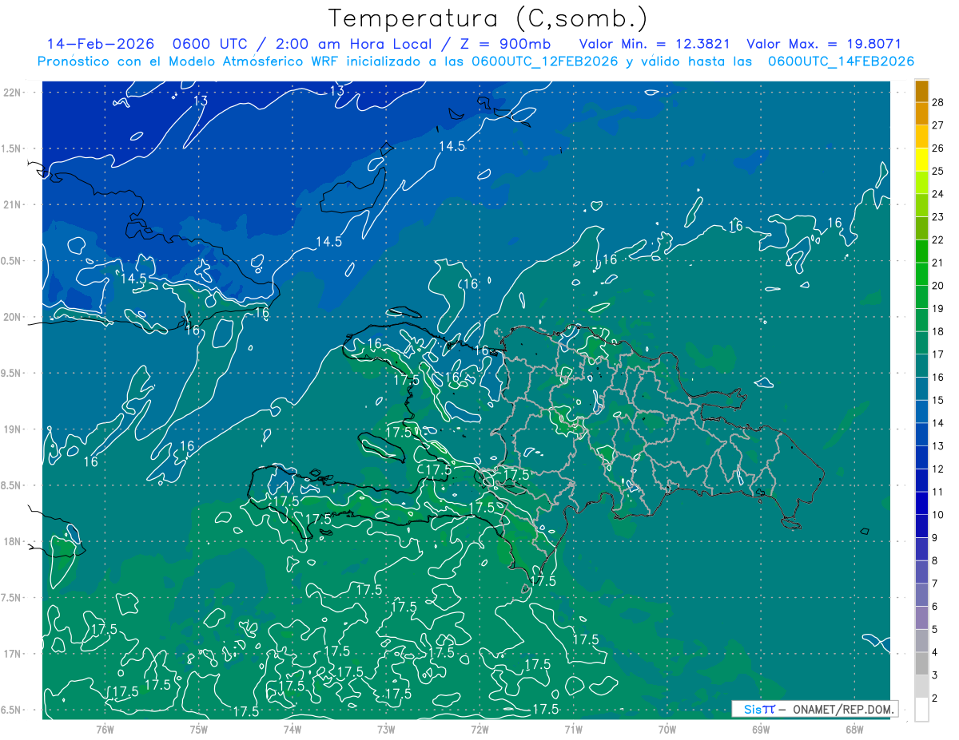The width and height of the screenshot is (959, 740).
Task: Click the '69W' longitude axis label
Action: click(x=761, y=729)
